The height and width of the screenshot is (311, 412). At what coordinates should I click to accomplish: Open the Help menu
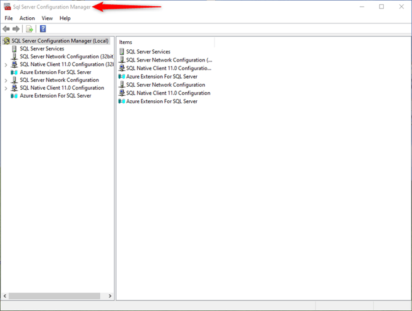pyautogui.click(x=65, y=18)
